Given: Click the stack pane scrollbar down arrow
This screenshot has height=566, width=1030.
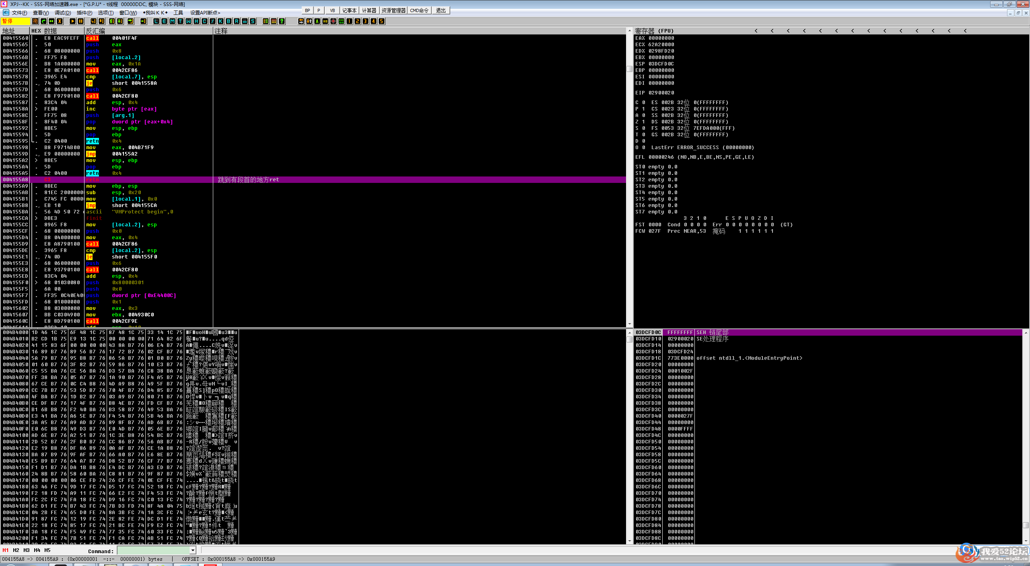Looking at the screenshot, I should (x=1026, y=541).
